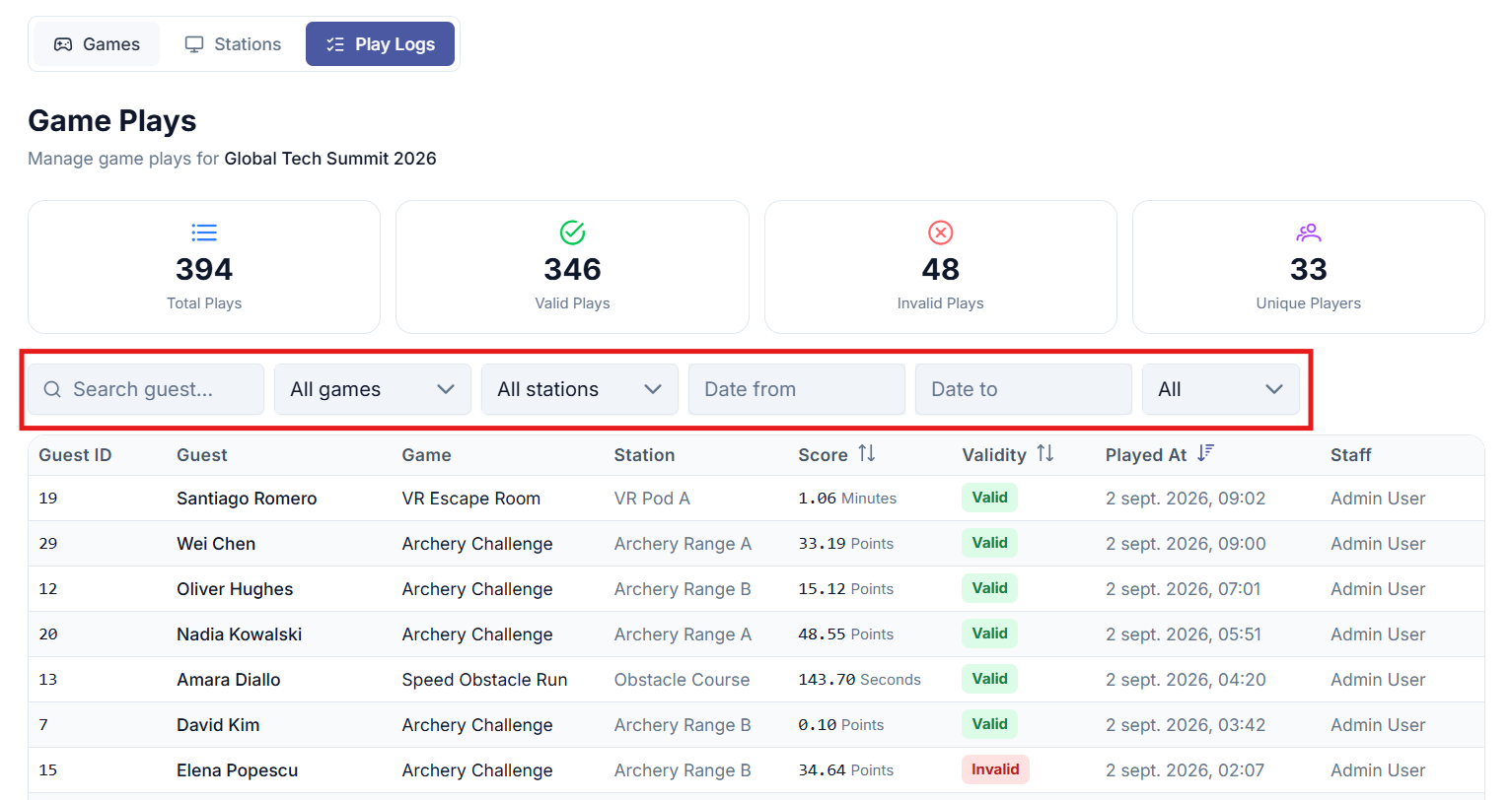Click the Played At descending sort icon
The height and width of the screenshot is (800, 1511).
coord(1205,453)
